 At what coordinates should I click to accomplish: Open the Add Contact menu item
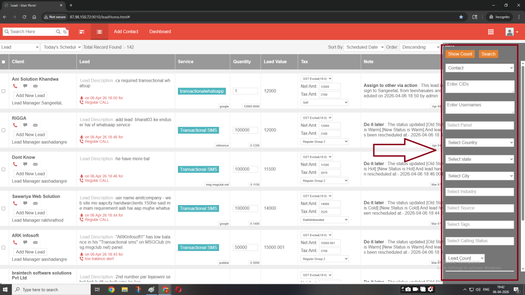point(126,32)
